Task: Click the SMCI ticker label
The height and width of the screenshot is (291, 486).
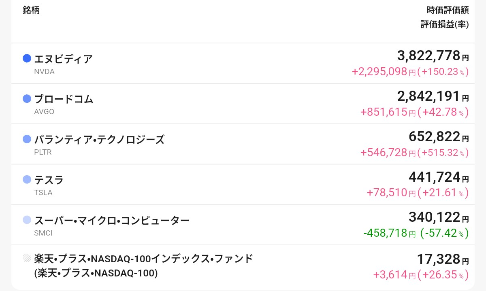Action: coord(43,233)
